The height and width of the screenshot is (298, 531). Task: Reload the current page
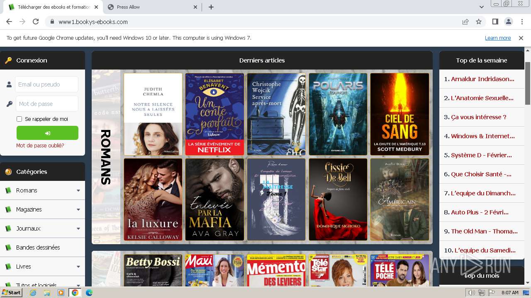[36, 22]
